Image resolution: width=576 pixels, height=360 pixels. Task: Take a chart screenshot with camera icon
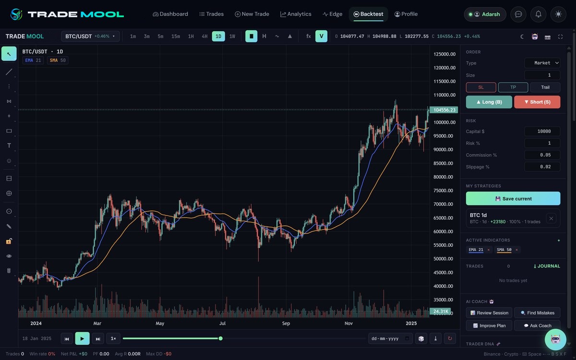pos(548,36)
